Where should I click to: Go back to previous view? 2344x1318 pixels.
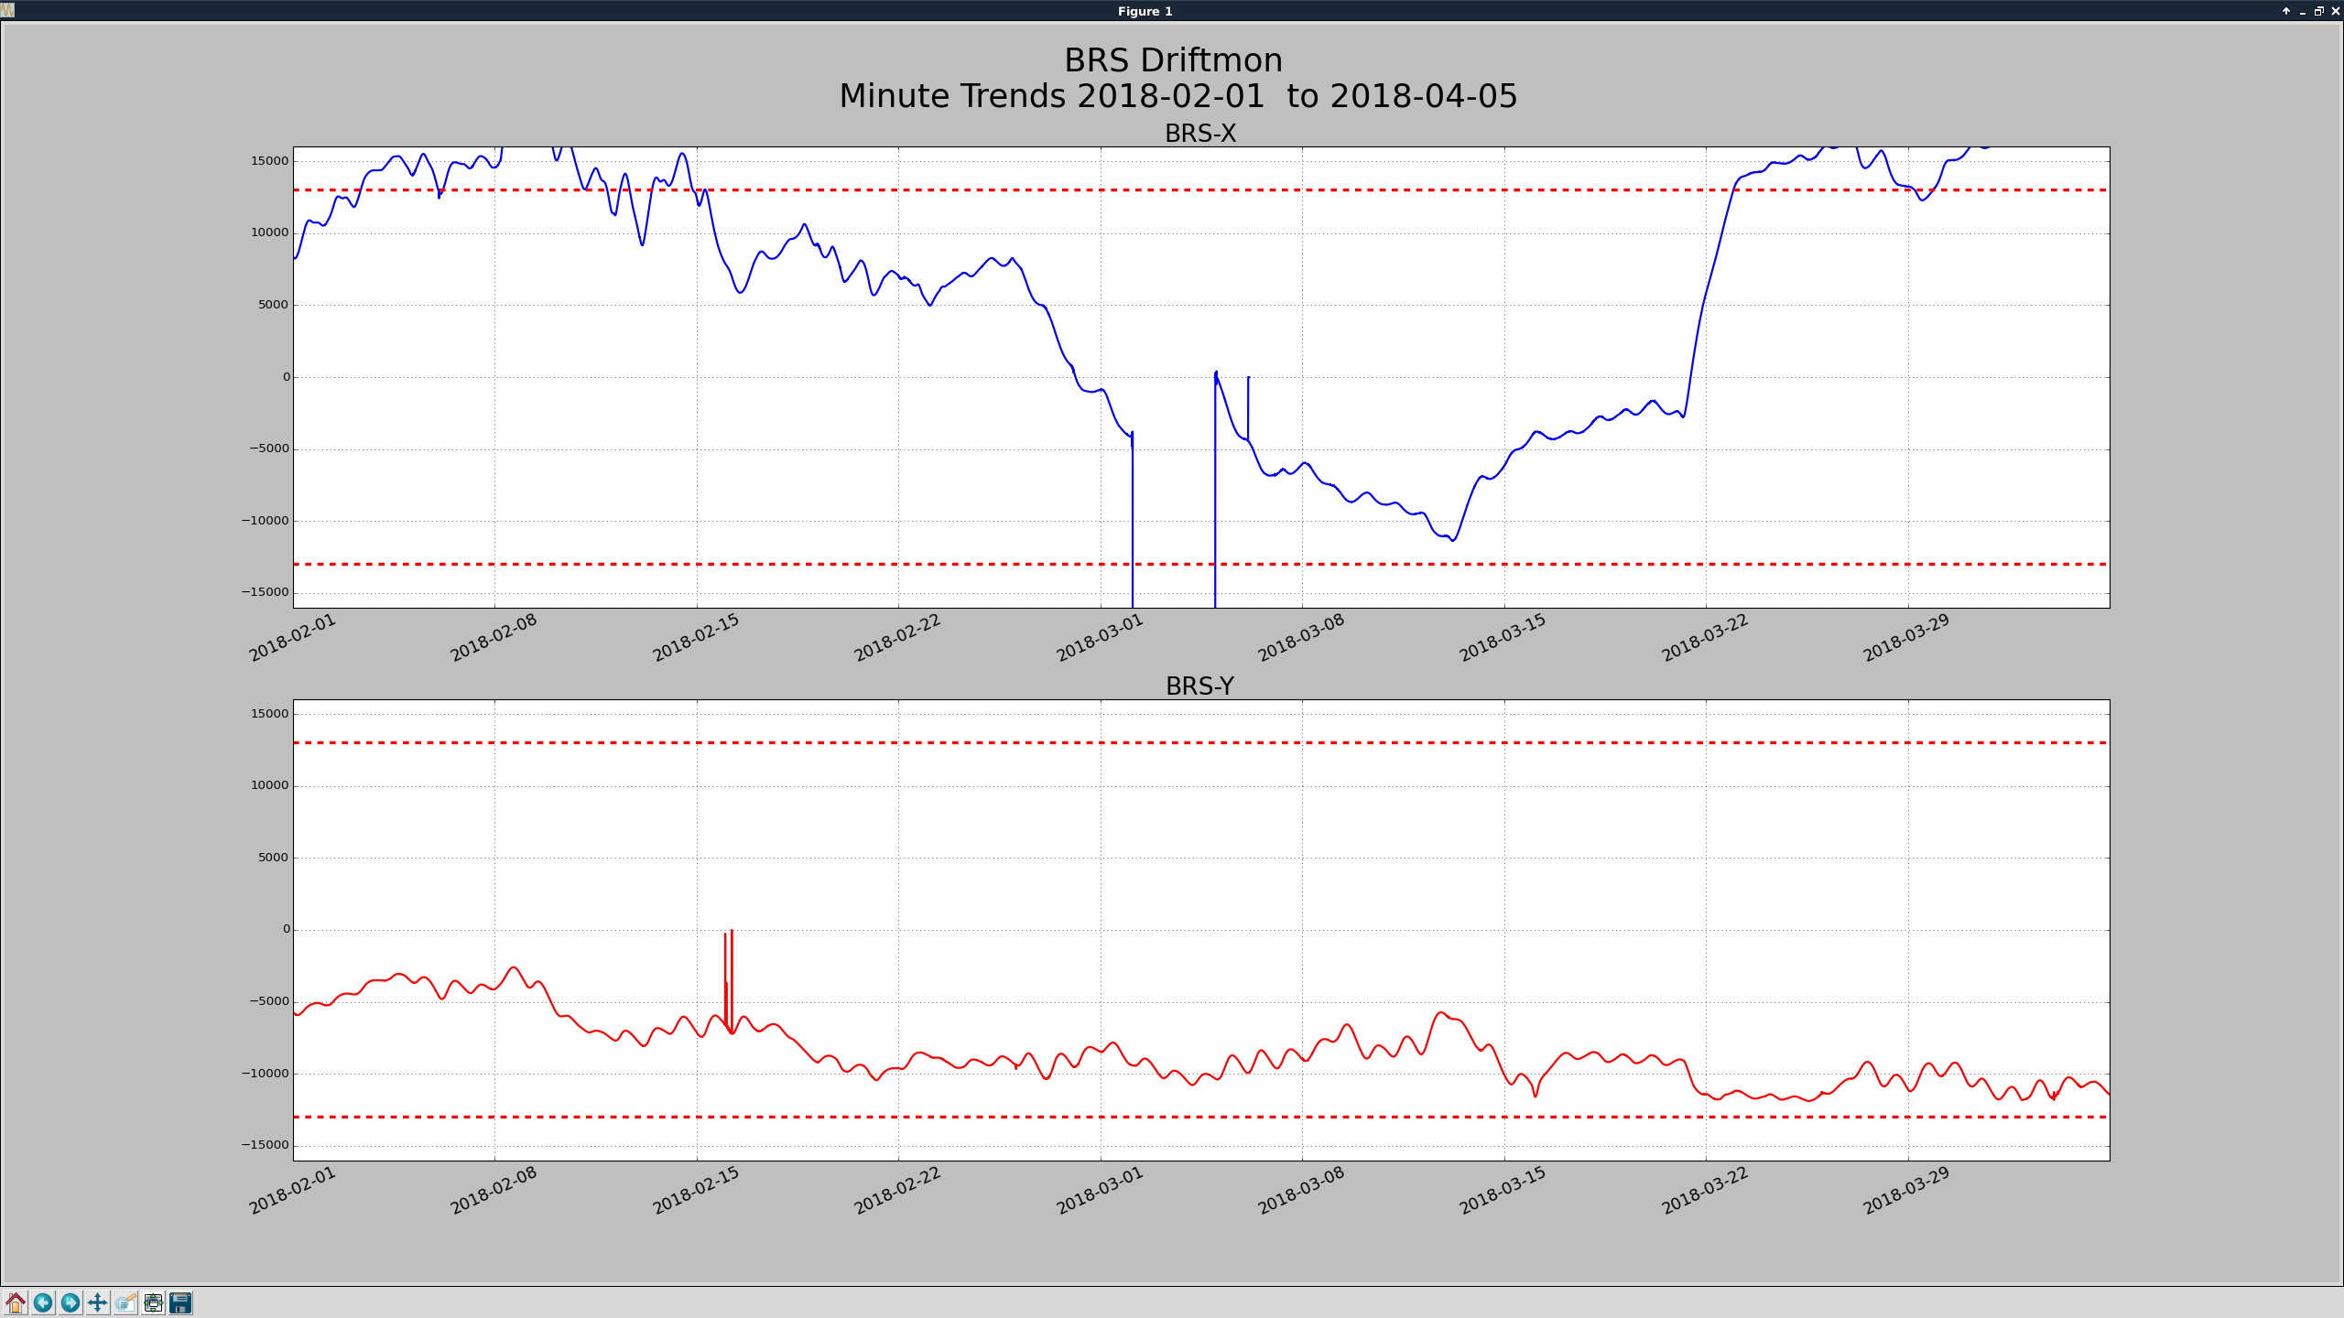(43, 1302)
